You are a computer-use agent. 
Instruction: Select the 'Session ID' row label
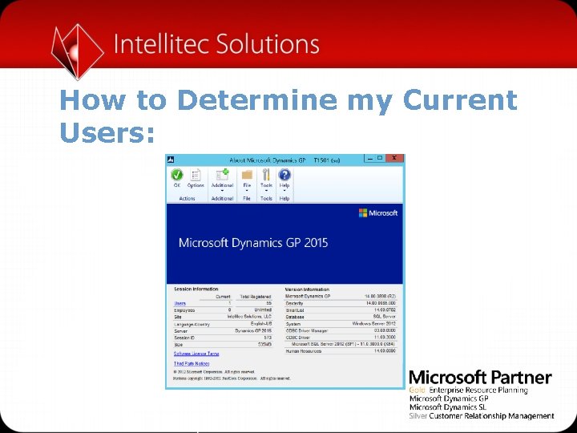point(184,338)
